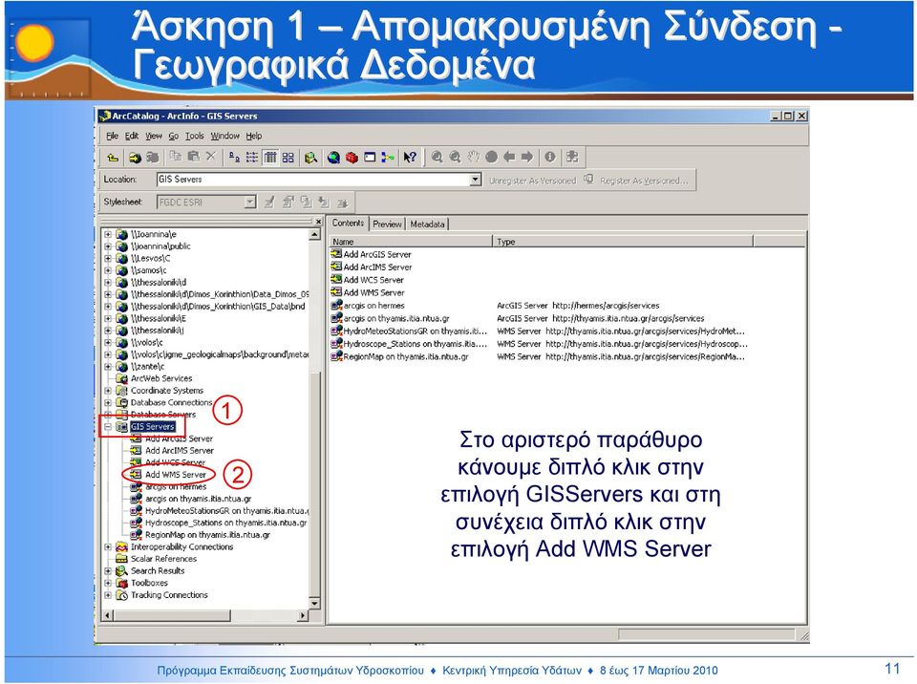Click the Up One Level toolbar icon
917x684 pixels.
[113, 157]
